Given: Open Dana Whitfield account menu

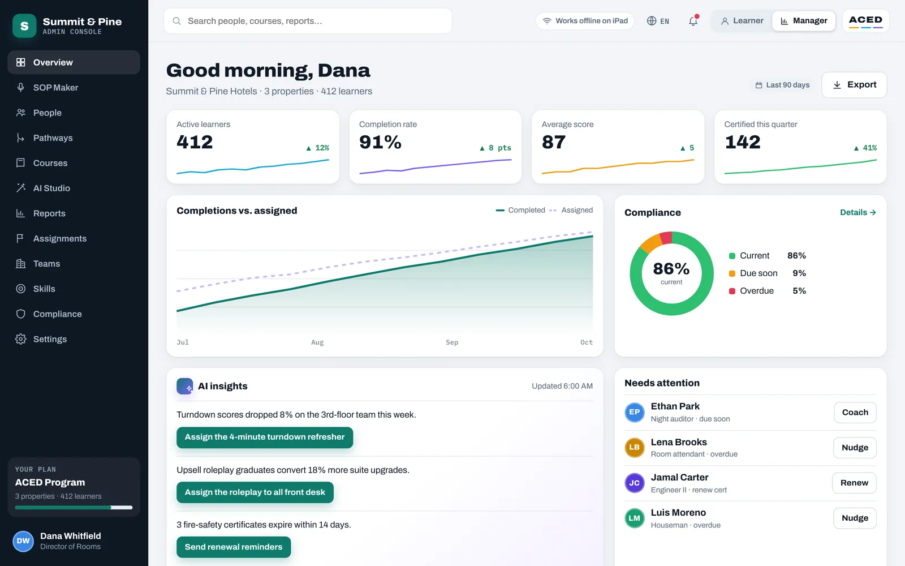Looking at the screenshot, I should (74, 541).
